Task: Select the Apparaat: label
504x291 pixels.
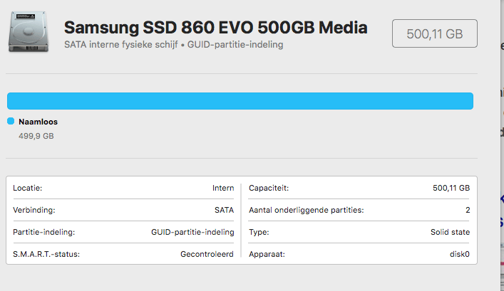Action: pyautogui.click(x=267, y=255)
